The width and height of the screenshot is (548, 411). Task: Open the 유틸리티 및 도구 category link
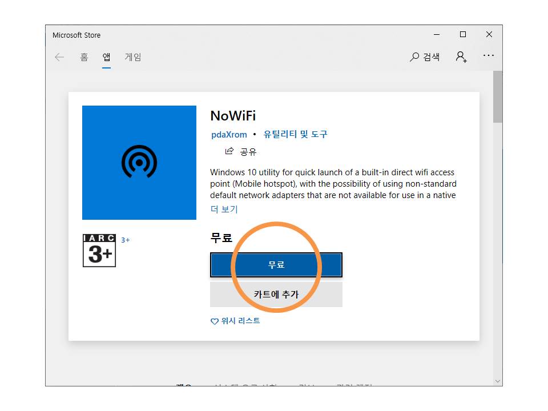(295, 135)
